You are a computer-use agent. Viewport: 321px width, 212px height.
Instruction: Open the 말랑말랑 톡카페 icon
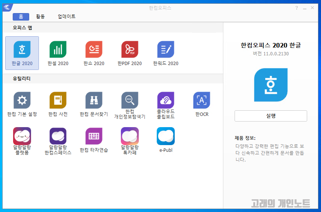(130, 136)
